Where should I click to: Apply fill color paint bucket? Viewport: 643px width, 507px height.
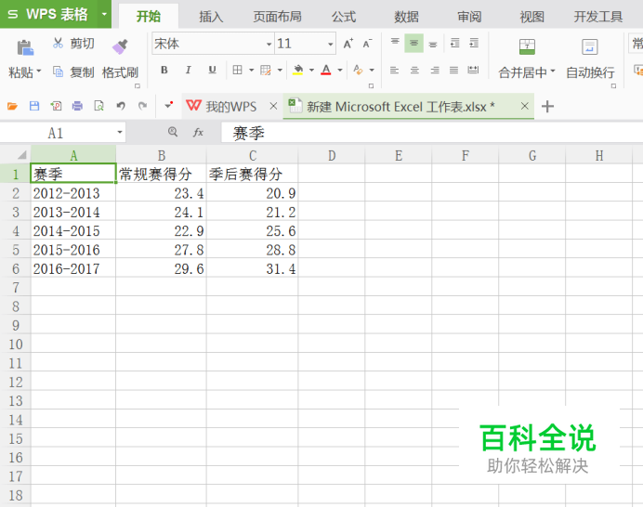(298, 70)
